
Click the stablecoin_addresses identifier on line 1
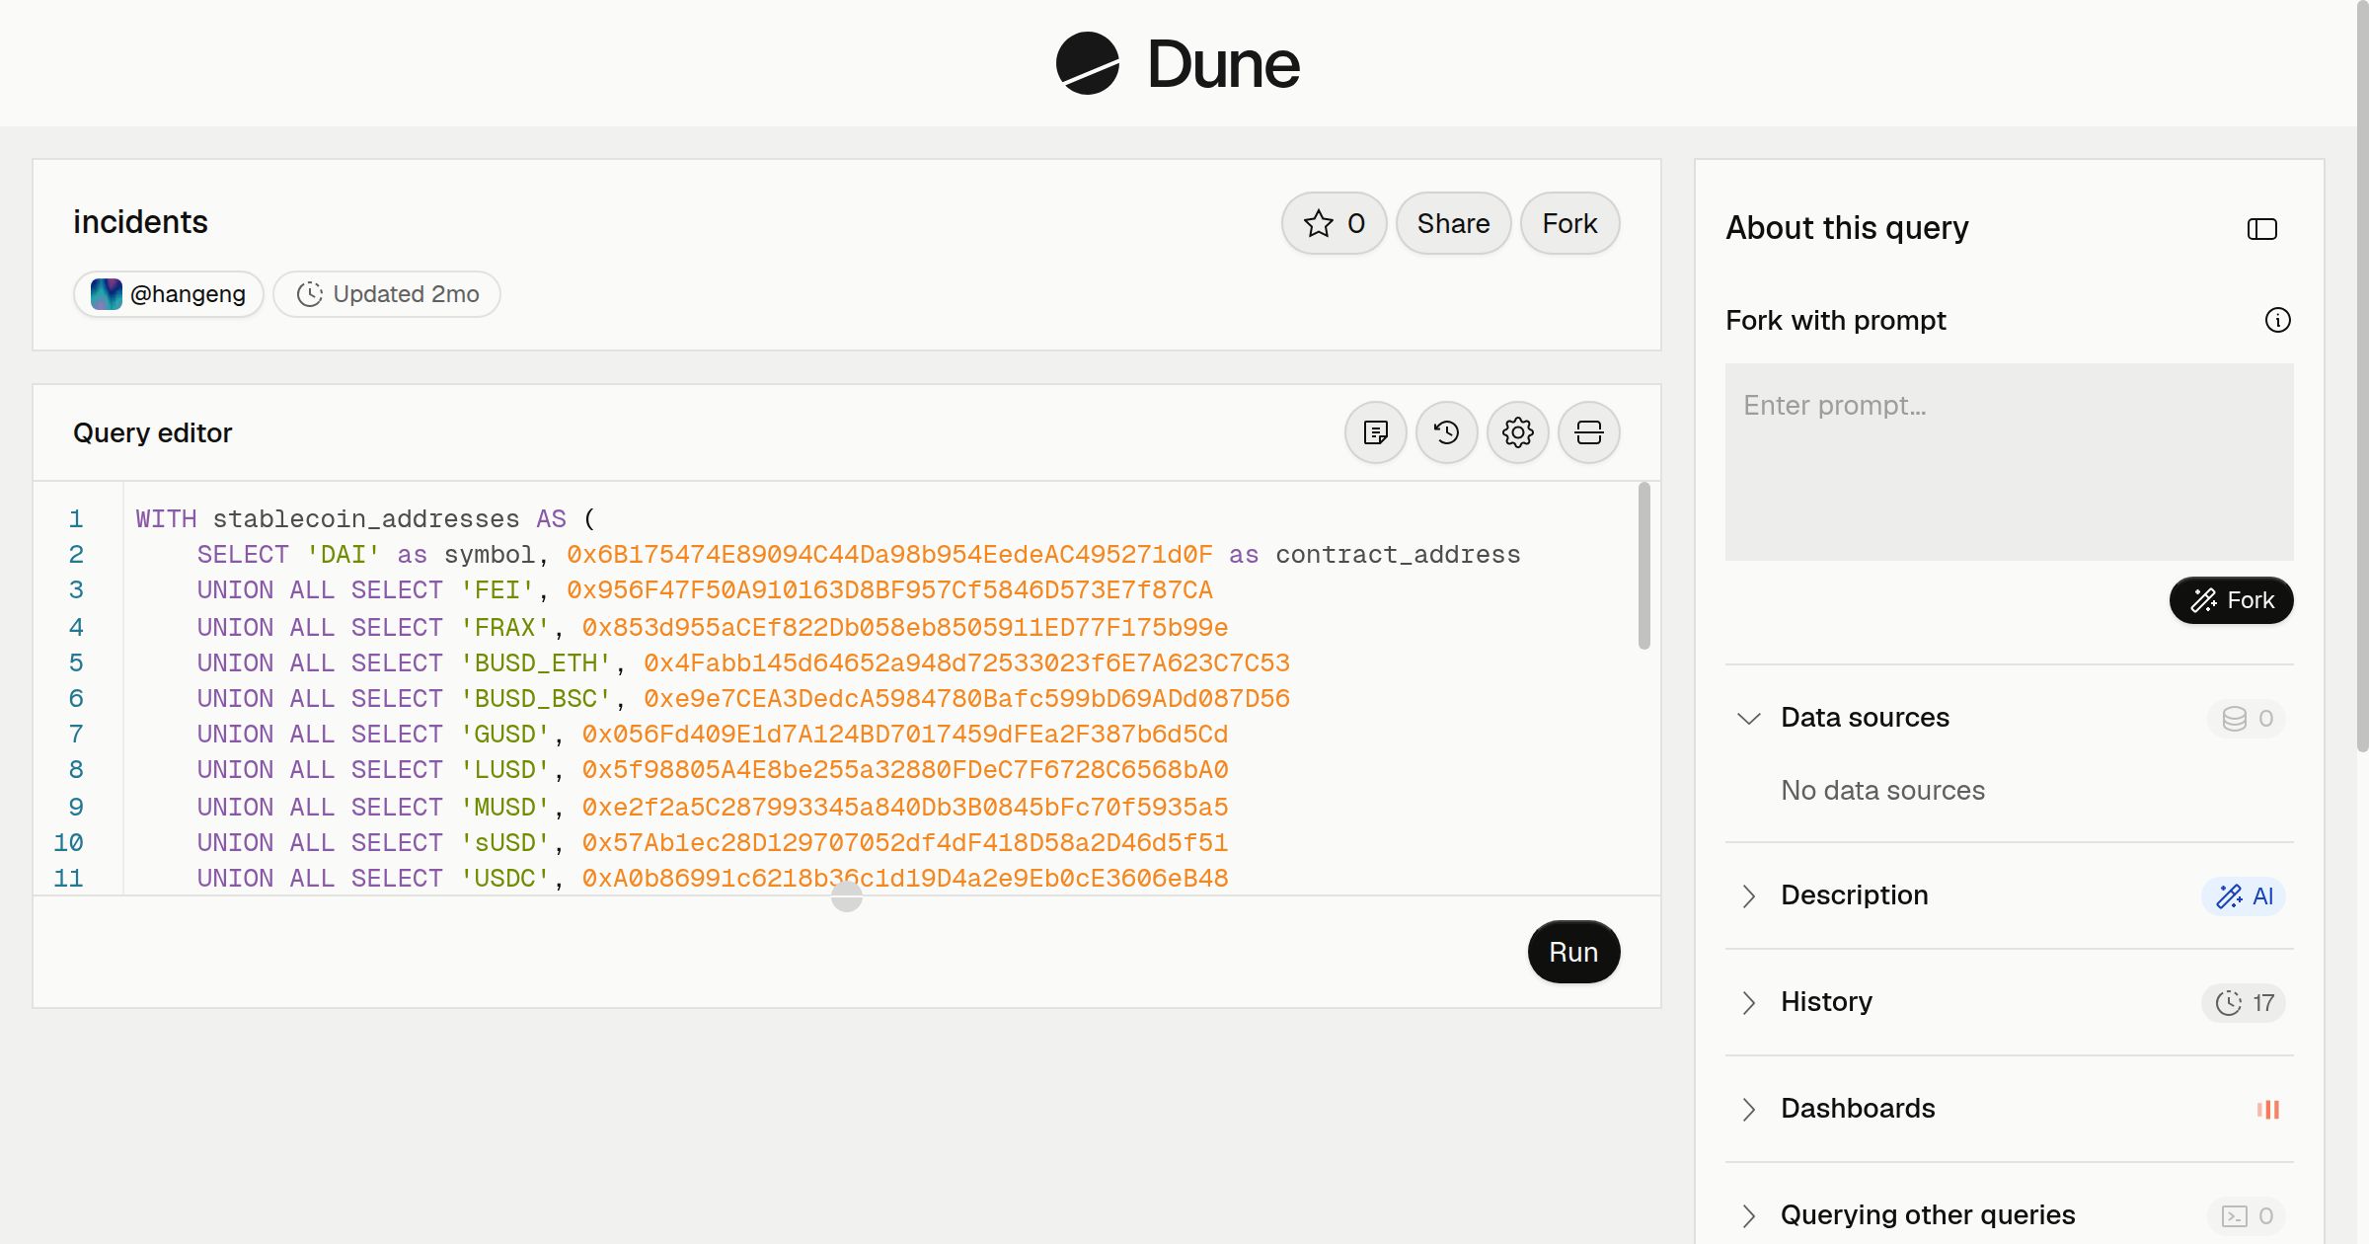coord(366,519)
